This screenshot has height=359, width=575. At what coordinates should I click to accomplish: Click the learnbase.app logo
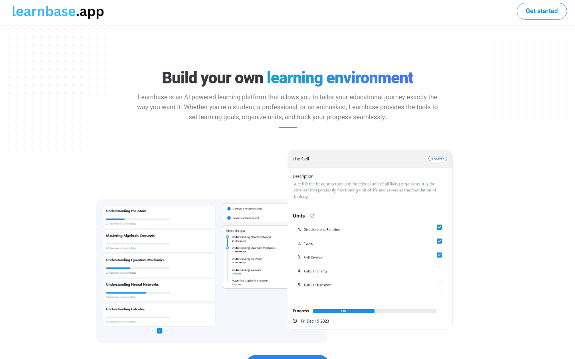[x=58, y=12]
